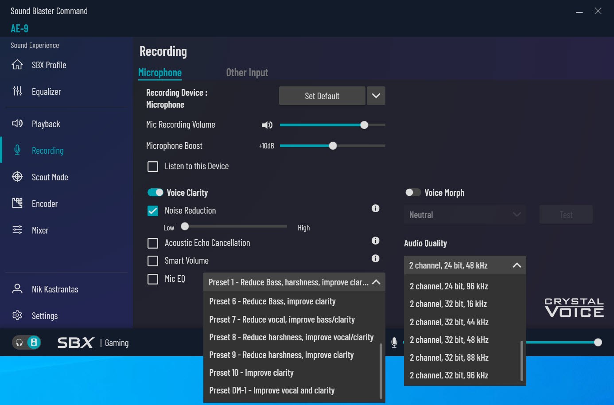614x405 pixels.
Task: Select Preset 8 - Reduce harshness, improve vocal/clarity
Action: [x=291, y=337]
